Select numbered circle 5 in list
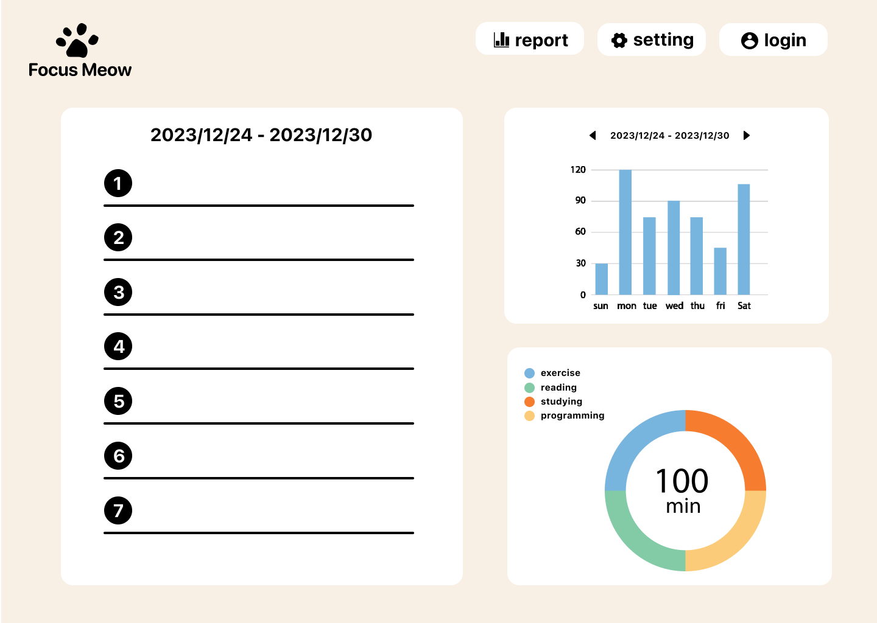 [x=118, y=401]
